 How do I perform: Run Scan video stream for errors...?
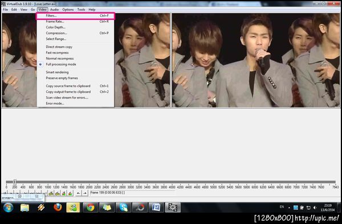click(x=75, y=98)
